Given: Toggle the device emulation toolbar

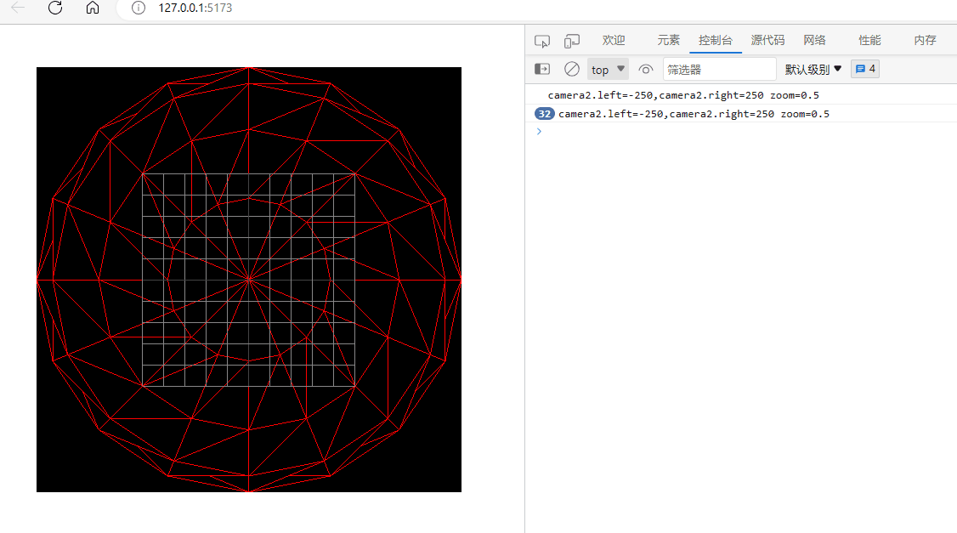Looking at the screenshot, I should point(571,40).
